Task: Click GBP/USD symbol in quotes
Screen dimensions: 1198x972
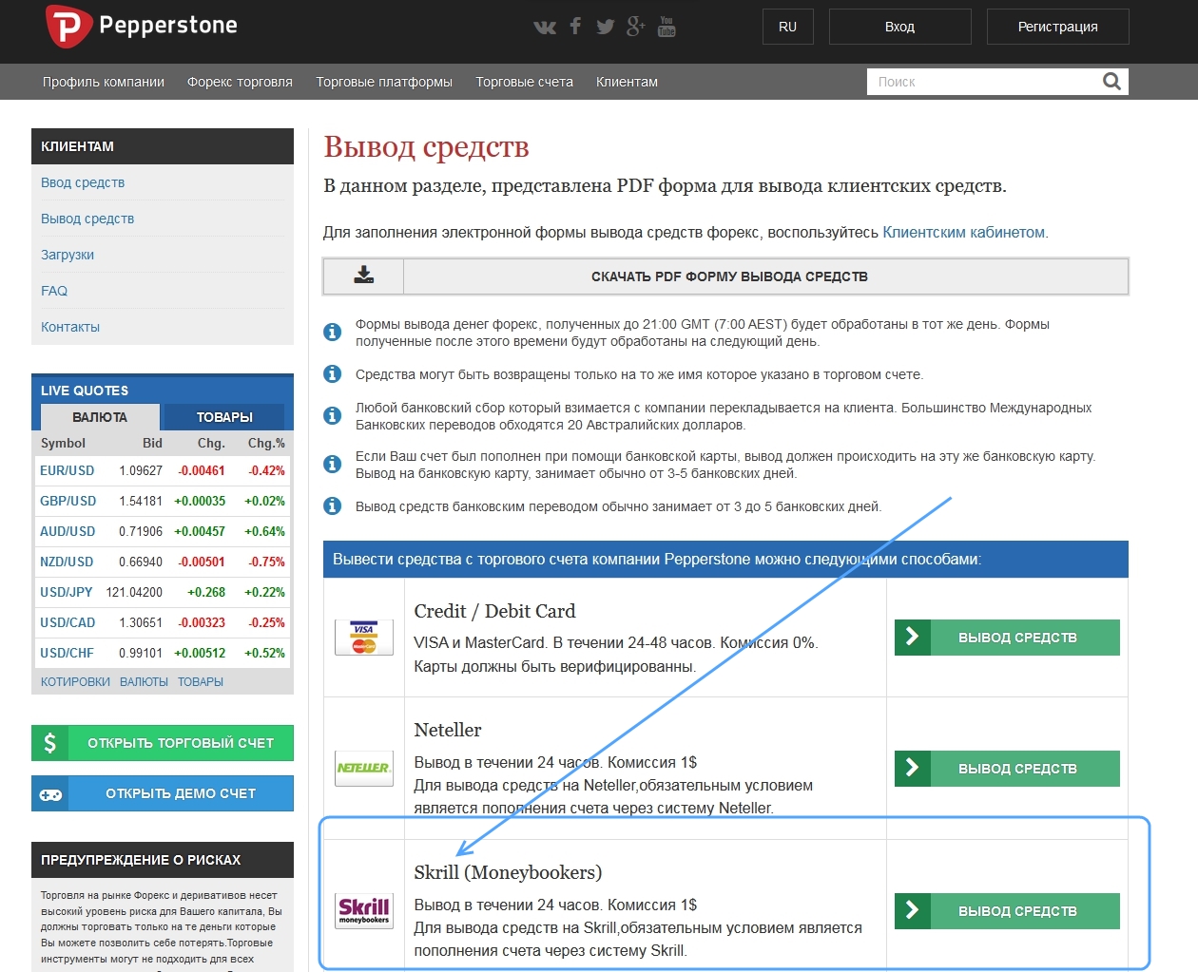Action: [x=68, y=501]
